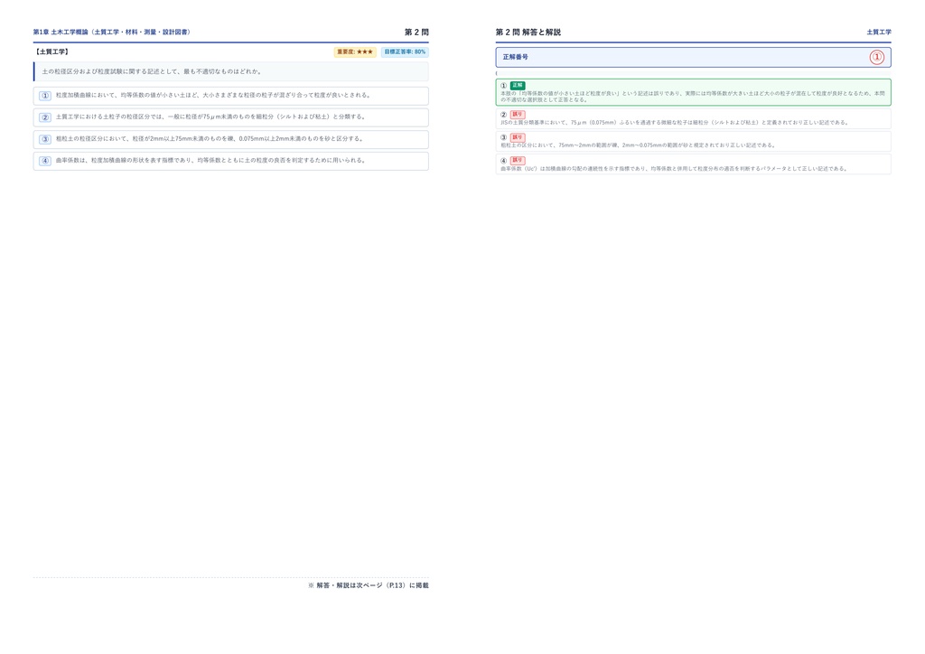
Task: Click option text starting with 粒度加積曲線において
Action: tap(214, 95)
